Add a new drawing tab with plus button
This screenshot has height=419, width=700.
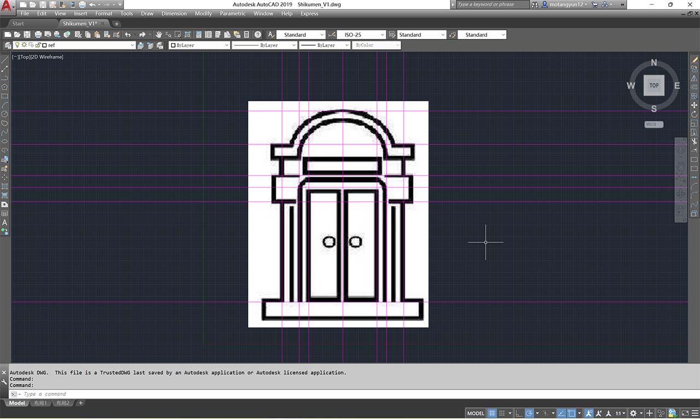pos(116,24)
